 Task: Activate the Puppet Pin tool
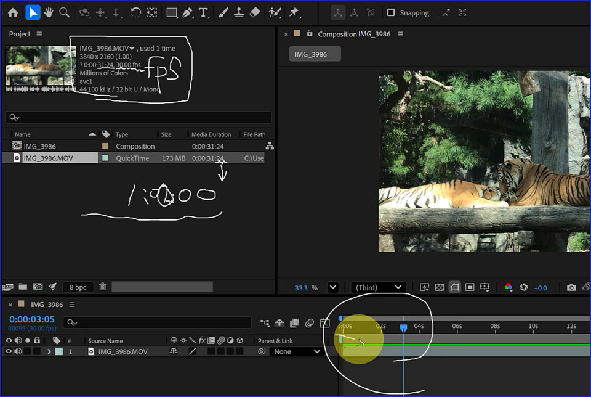coord(294,12)
